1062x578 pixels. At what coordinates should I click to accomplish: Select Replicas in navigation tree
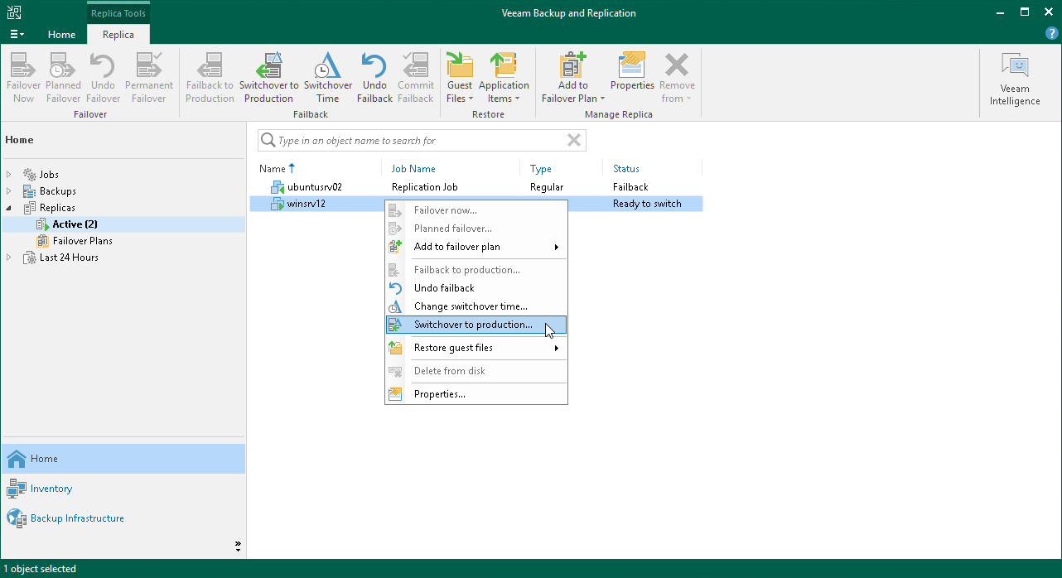[57, 208]
